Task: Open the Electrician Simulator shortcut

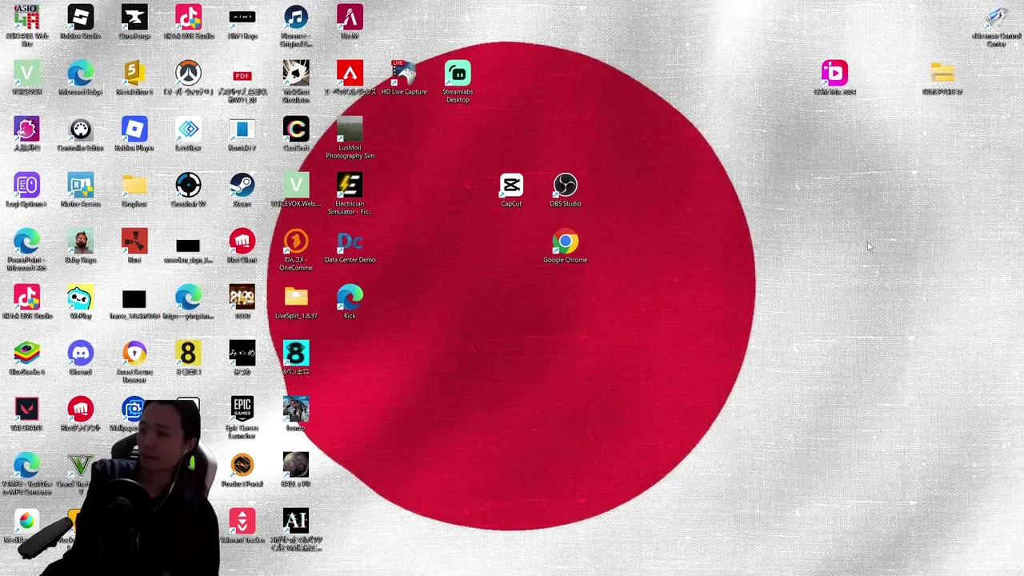Action: click(350, 186)
